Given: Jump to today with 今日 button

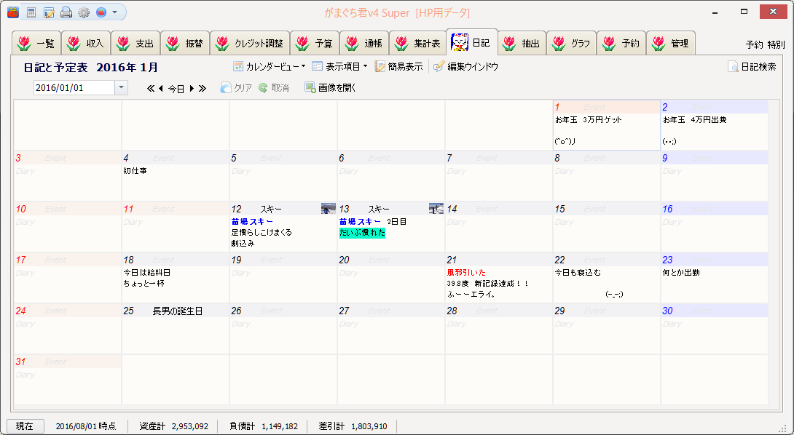Looking at the screenshot, I should click(x=176, y=89).
